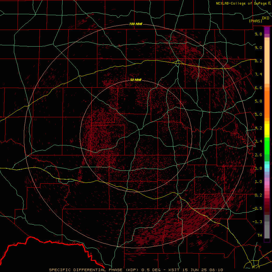
Task: Click the 9.0 scale value
Action: click(x=258, y=47)
